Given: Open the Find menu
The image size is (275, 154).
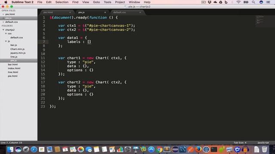Looking at the screenshot, I should click(75, 2).
